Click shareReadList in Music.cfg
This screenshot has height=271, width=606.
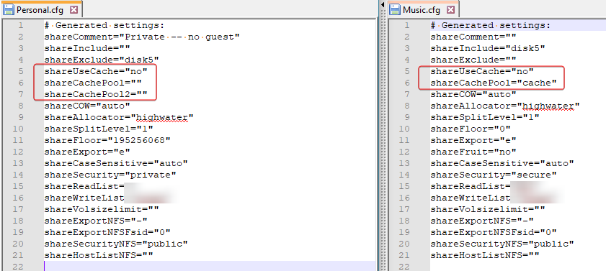pyautogui.click(x=470, y=186)
